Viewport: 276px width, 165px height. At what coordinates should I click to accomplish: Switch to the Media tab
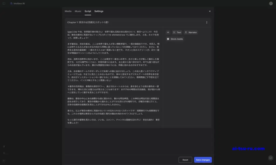tap(68, 11)
